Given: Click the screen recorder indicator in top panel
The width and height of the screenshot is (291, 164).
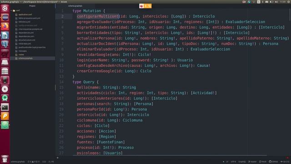Looking at the screenshot, I should click(x=244, y=2).
